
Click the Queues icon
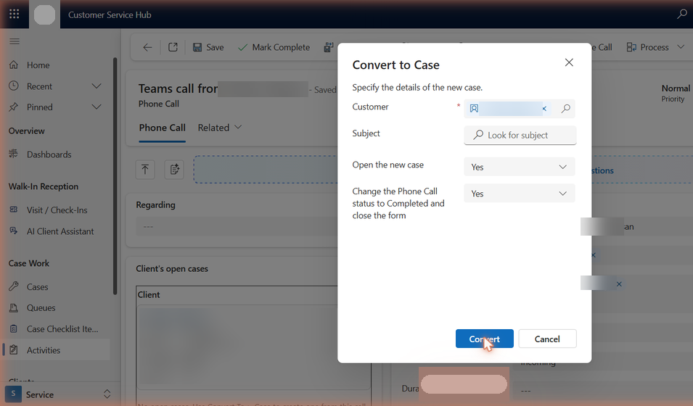[x=14, y=307]
